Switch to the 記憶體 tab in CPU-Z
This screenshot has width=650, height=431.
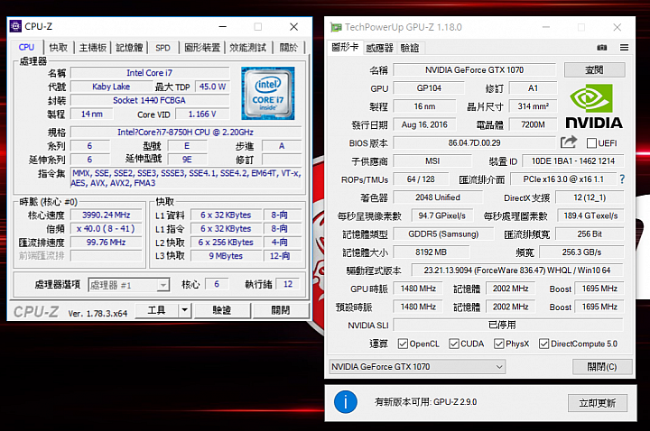click(129, 48)
